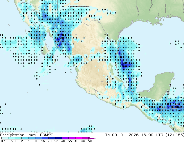Click the "(12+156)" forecast hour text
Viewport: 184px width, 142px height.
[175, 135]
